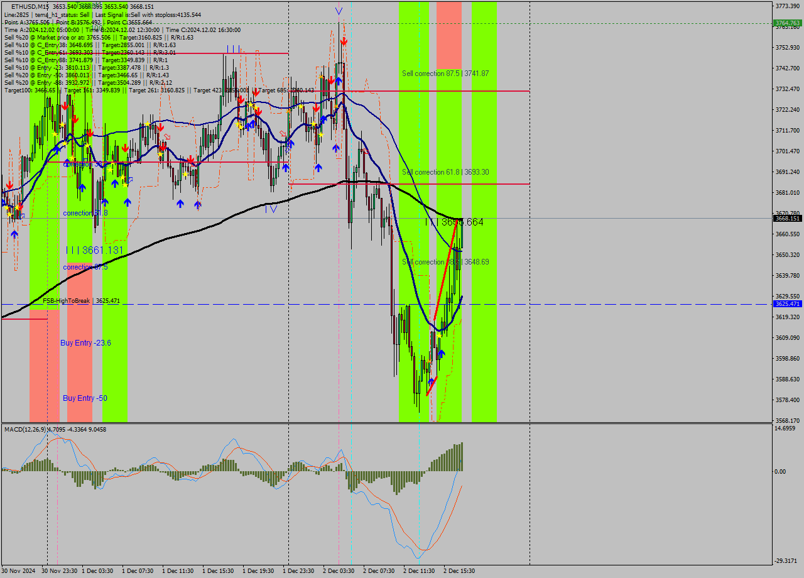Click 3701.470 on the price axis
This screenshot has height=578, width=804.
787,151
